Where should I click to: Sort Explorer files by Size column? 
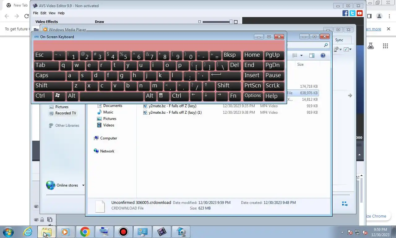pyautogui.click(x=308, y=64)
